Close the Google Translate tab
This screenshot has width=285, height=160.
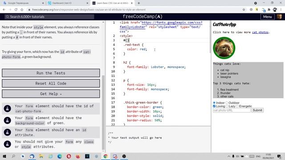43,3
